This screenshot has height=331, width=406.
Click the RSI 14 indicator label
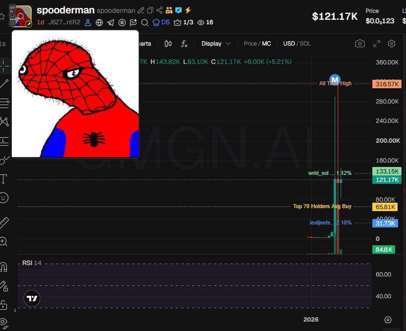point(32,263)
